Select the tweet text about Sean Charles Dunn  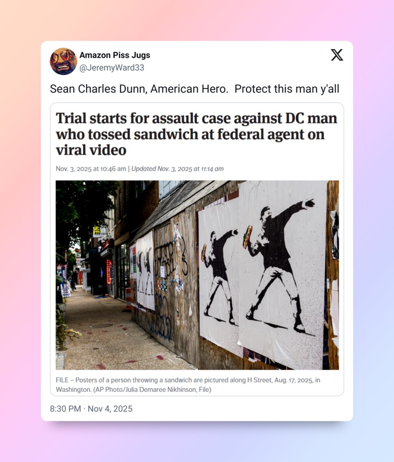(x=194, y=89)
